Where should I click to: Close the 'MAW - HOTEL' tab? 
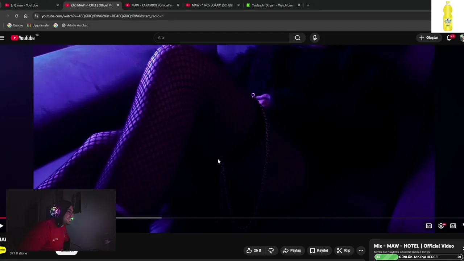click(x=118, y=5)
